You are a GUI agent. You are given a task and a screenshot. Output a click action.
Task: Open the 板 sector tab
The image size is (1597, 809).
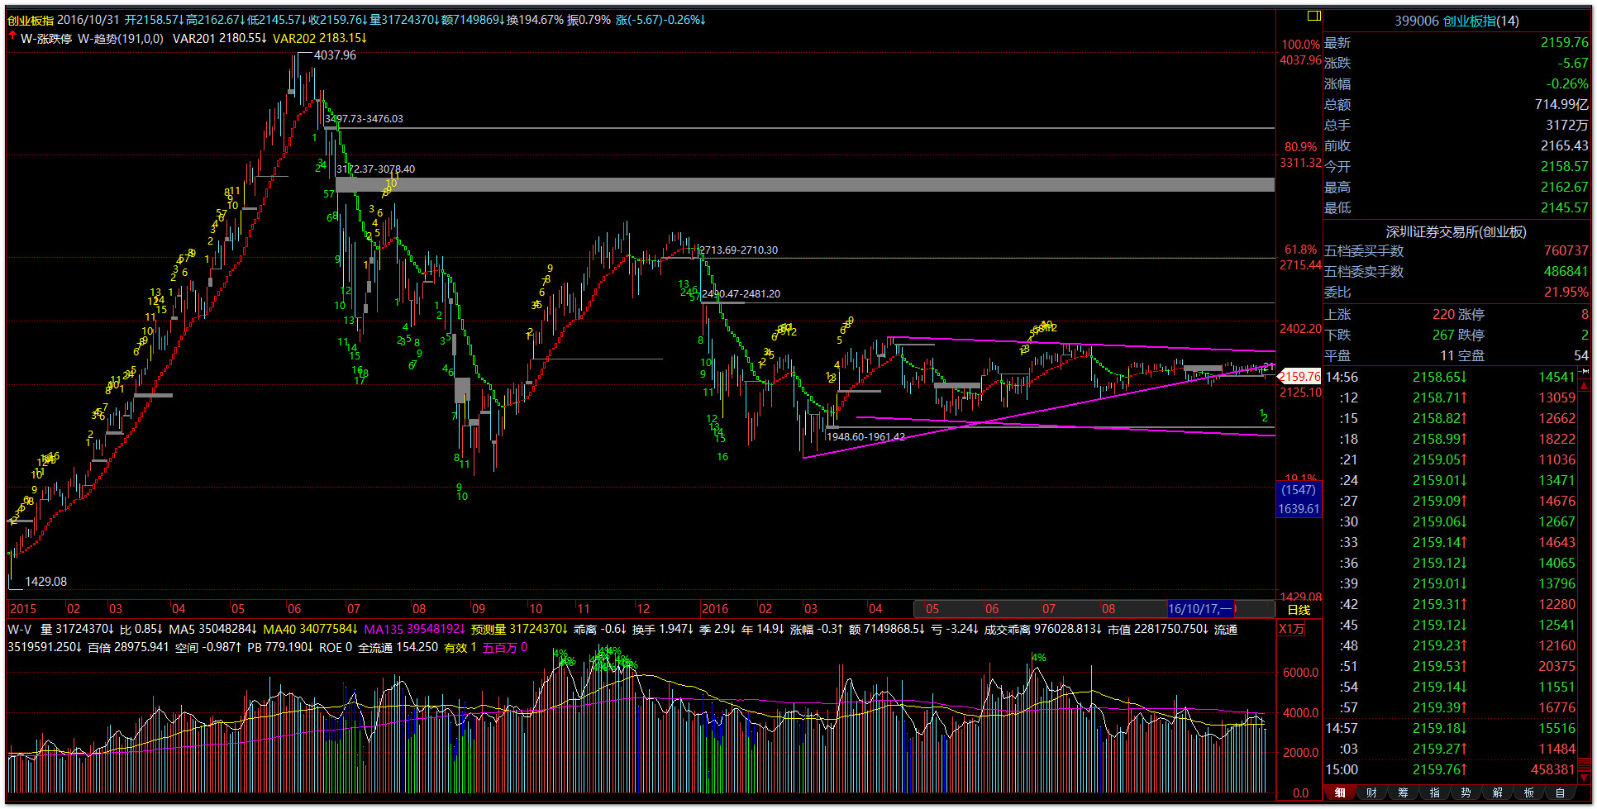pos(1528,792)
